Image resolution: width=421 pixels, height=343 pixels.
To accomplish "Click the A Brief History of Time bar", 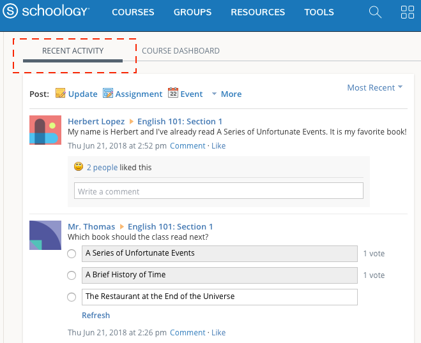I will (220, 275).
